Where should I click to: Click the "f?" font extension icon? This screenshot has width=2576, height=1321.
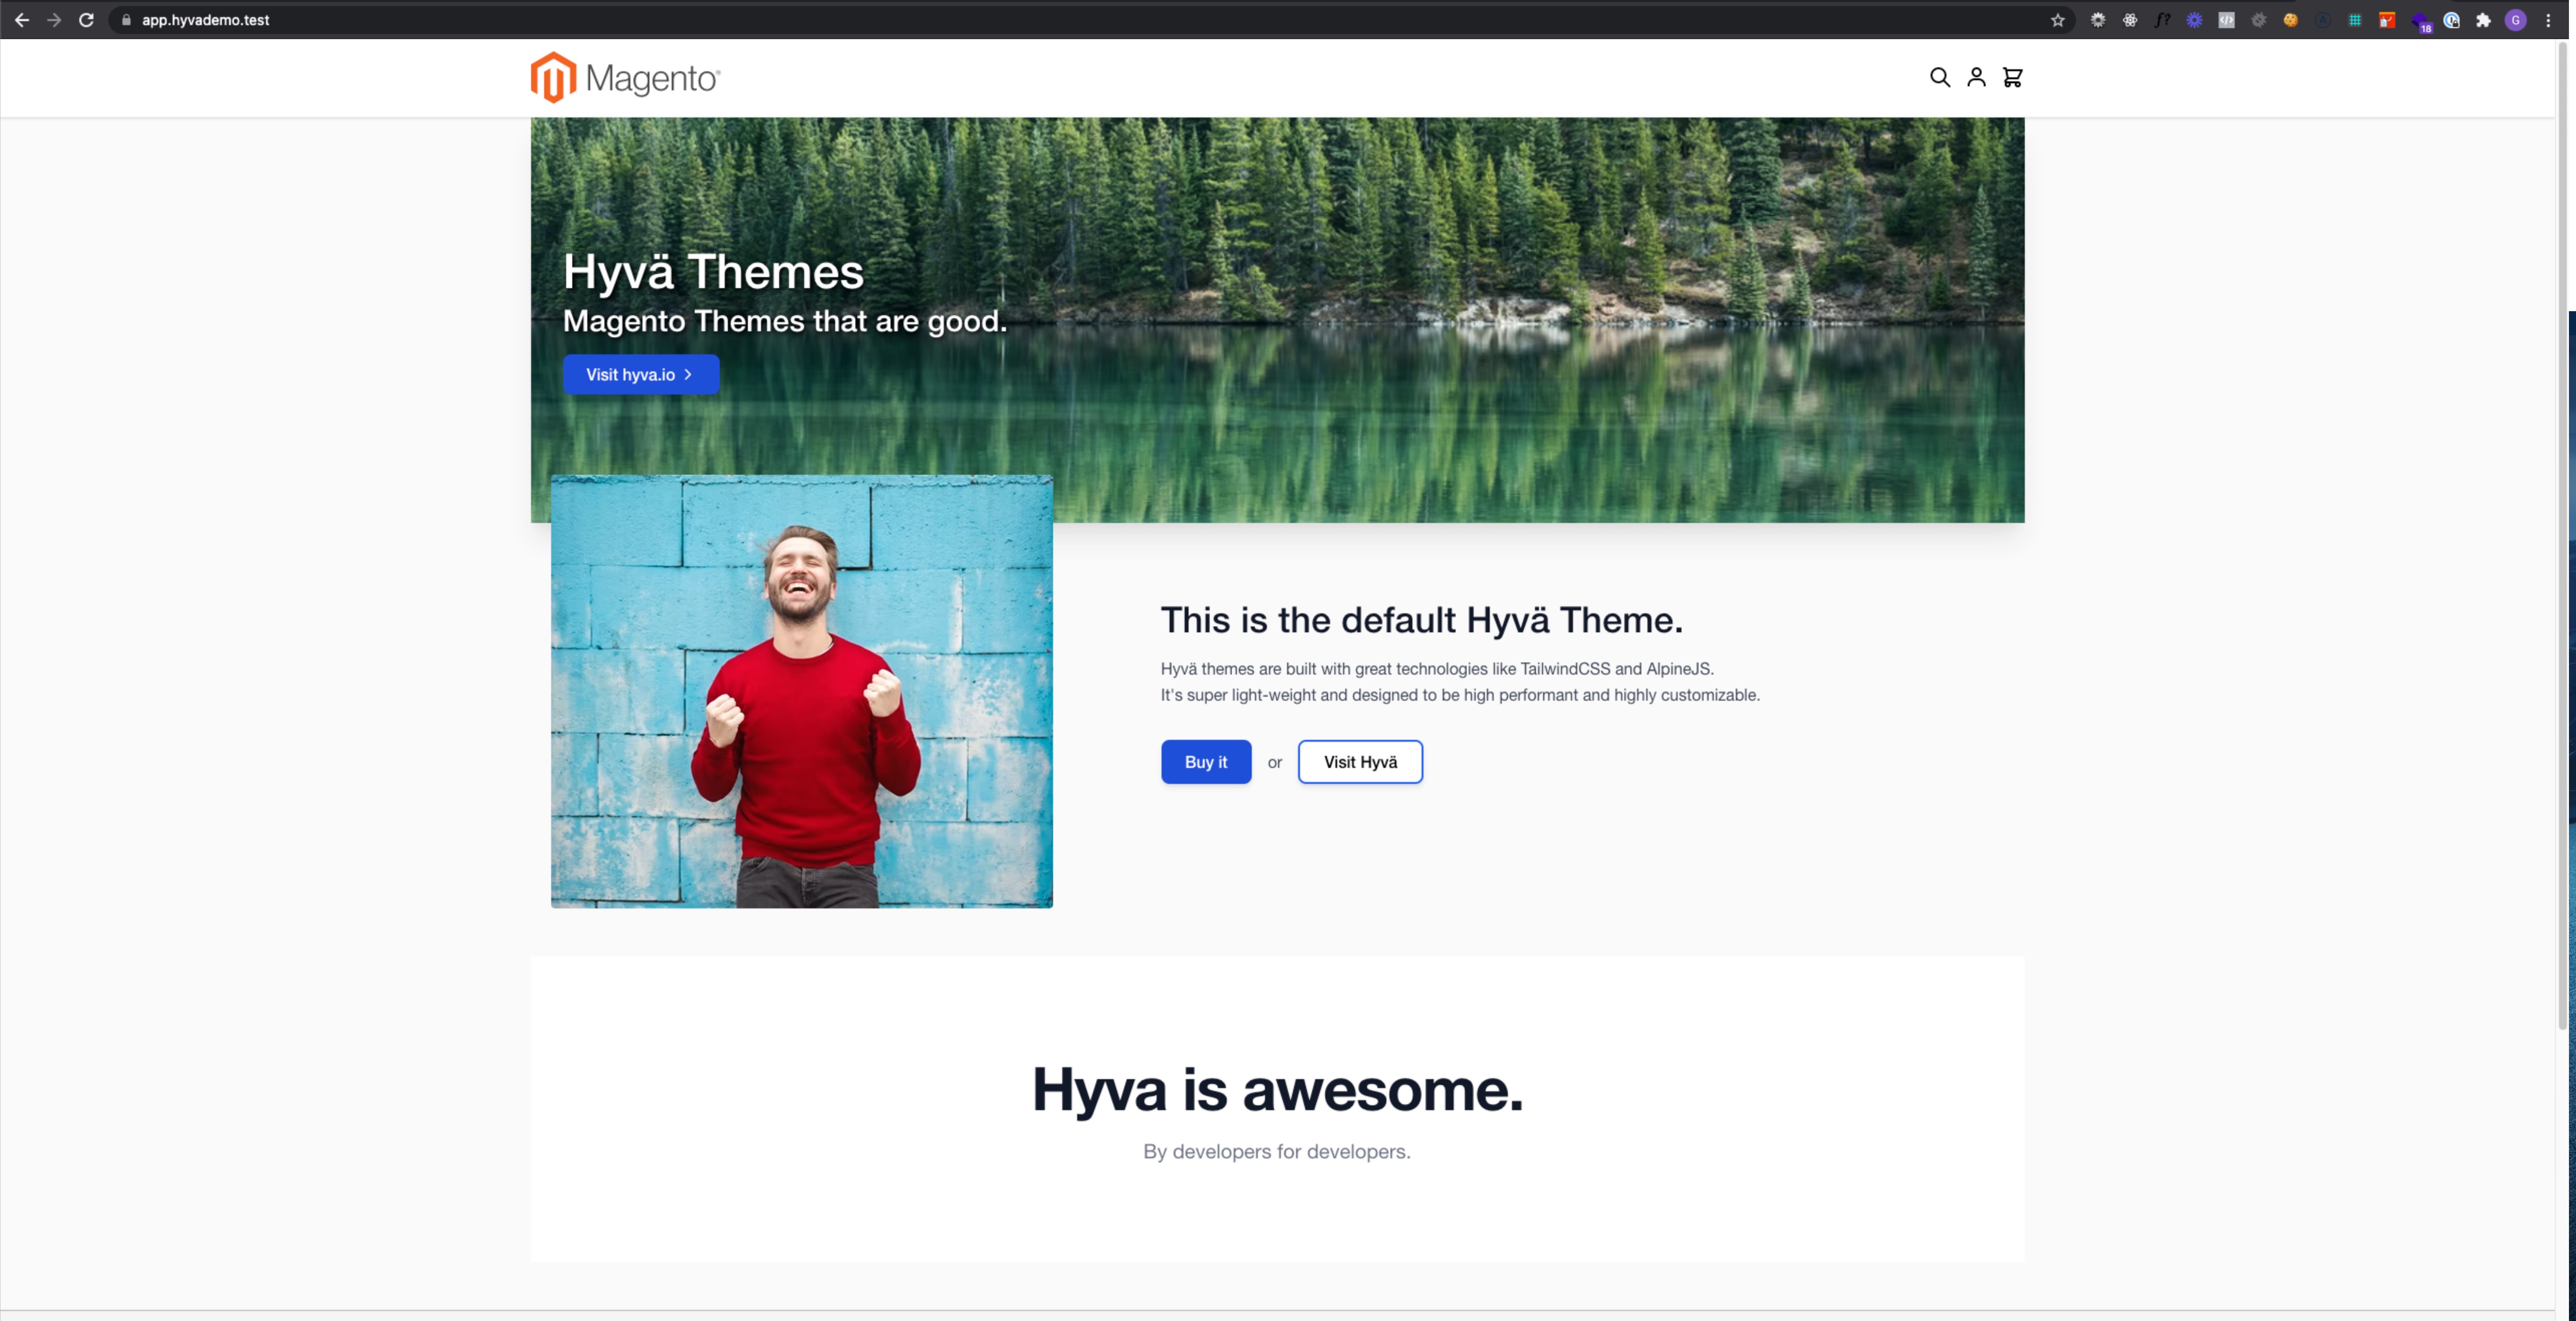click(2162, 20)
